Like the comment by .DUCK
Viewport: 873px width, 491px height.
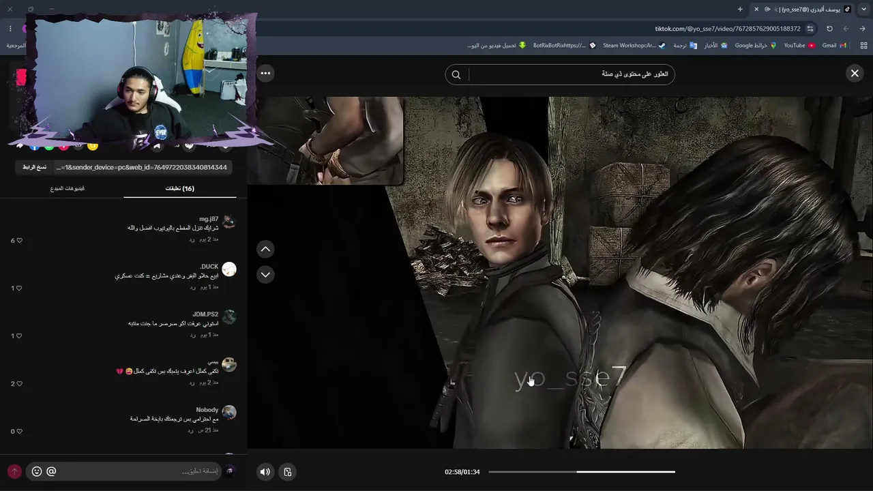click(x=19, y=288)
